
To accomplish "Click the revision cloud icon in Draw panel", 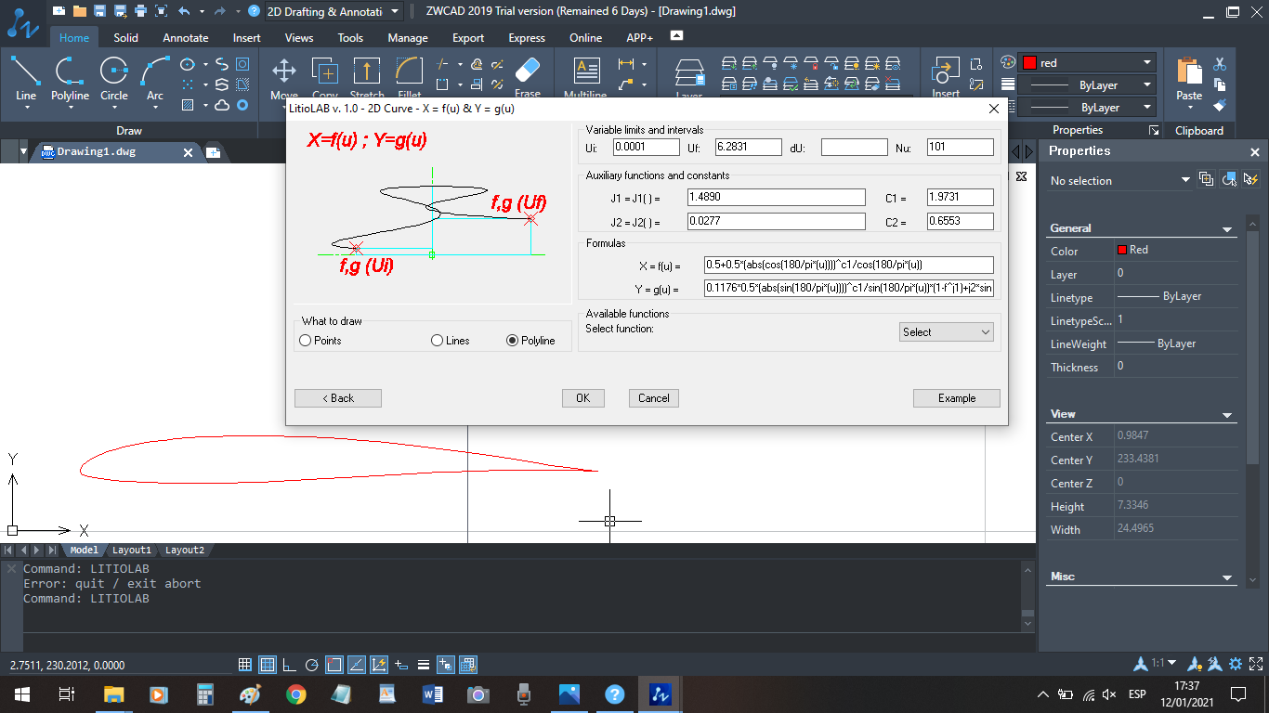I will tap(222, 105).
